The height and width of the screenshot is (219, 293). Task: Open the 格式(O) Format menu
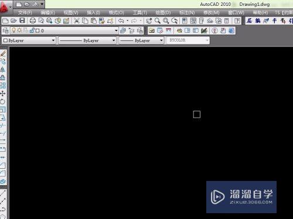point(116,13)
